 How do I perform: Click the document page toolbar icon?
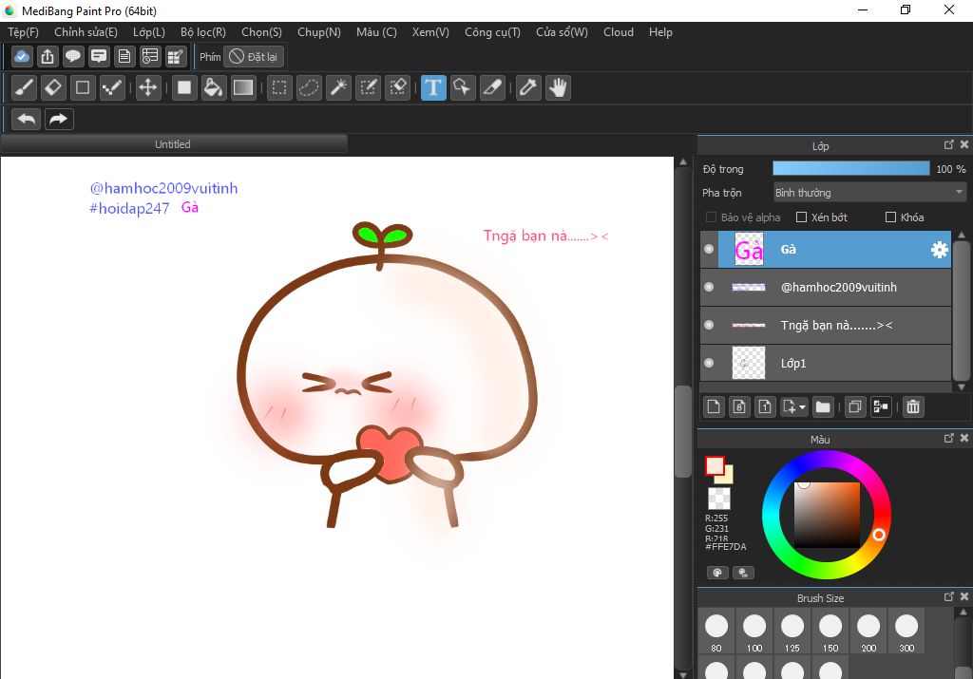coord(124,56)
